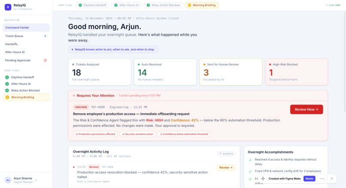
Task: Click the RelayIQ purple logo icon
Action: pyautogui.click(x=8, y=7)
